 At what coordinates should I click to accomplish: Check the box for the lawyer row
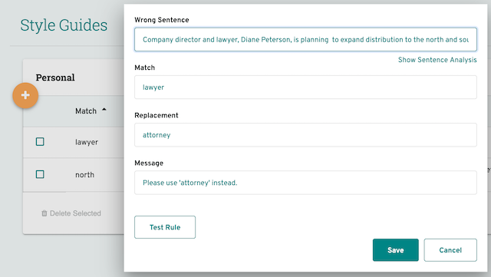click(40, 142)
